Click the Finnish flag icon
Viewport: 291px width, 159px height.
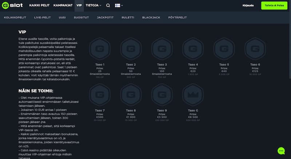click(117, 5)
